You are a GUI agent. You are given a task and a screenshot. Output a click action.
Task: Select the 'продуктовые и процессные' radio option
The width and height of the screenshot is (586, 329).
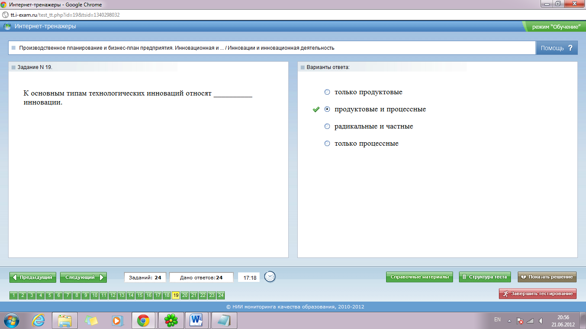click(327, 109)
